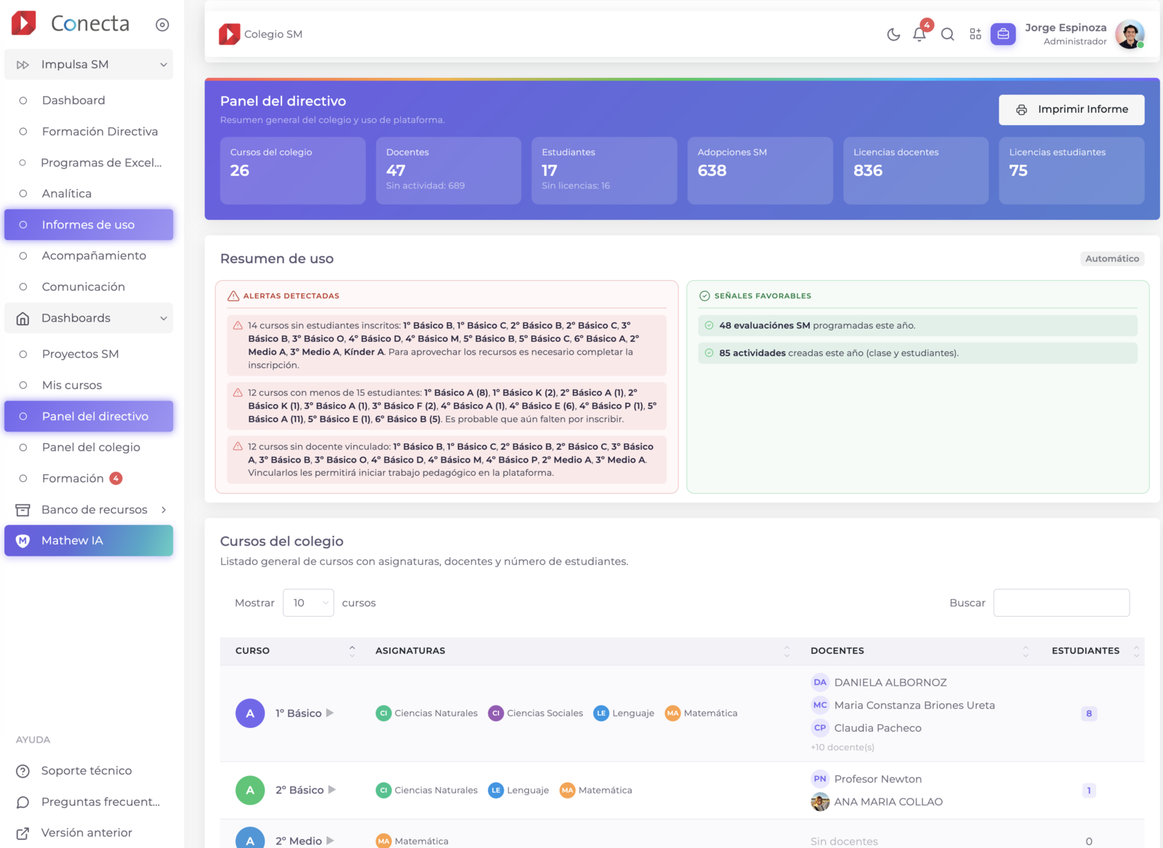Open Comunicación in sidebar
Screen dimensions: 1163x848
pos(89,287)
